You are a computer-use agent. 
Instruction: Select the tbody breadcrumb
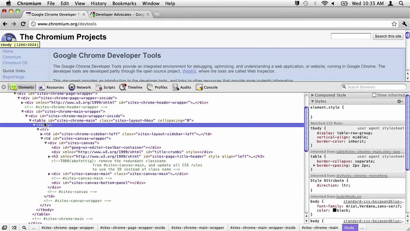tap(349, 227)
